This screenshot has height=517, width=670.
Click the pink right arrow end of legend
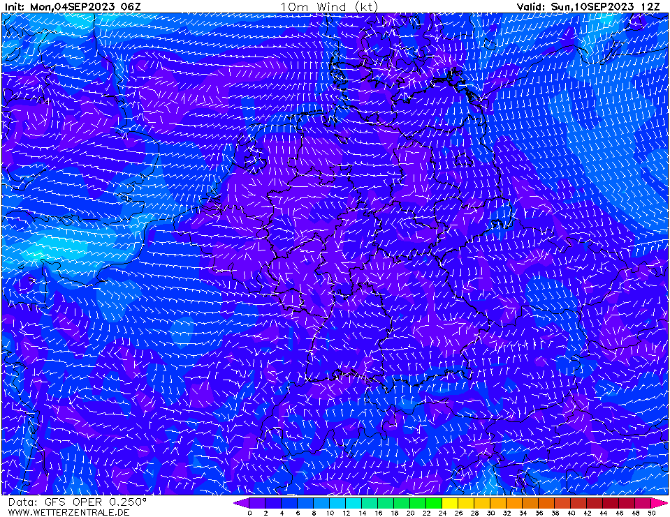(660, 503)
